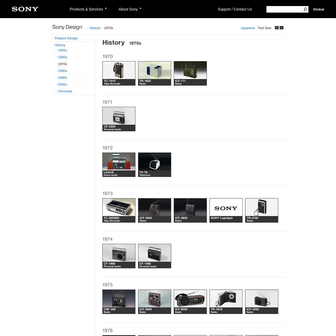Open the ICF-4350 Radio thumbnail
Screen dimensions: 336x336
click(x=262, y=301)
